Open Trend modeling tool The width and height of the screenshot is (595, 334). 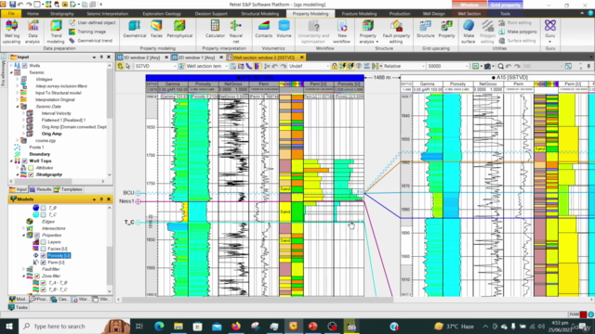coord(56,32)
